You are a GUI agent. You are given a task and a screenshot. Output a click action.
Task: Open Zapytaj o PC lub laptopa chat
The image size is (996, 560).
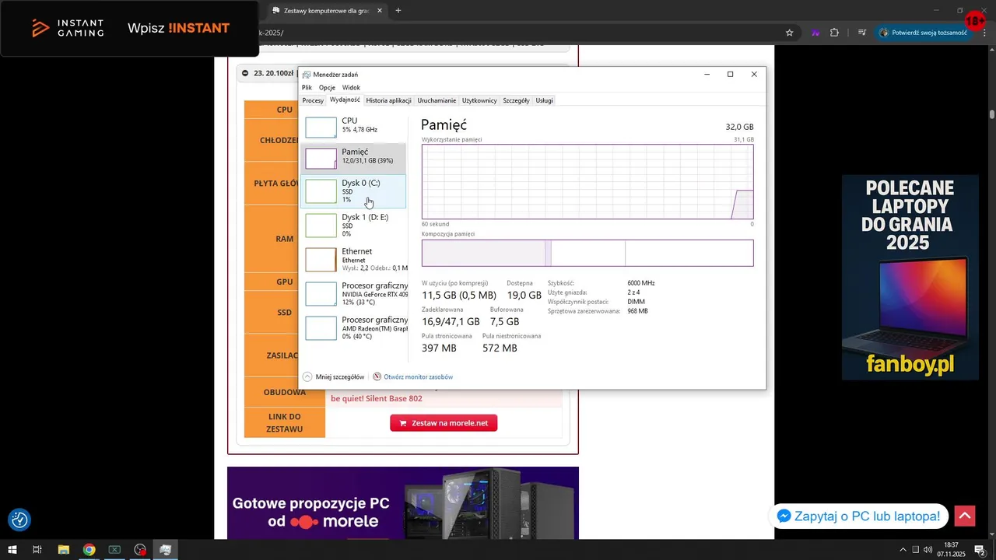[x=860, y=516]
